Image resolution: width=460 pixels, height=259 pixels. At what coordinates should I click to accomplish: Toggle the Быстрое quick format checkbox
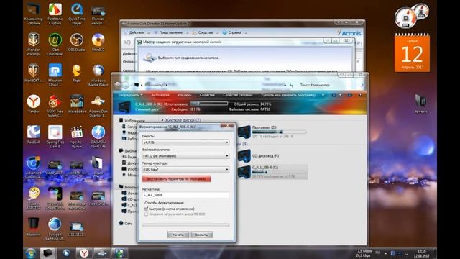pyautogui.click(x=146, y=209)
